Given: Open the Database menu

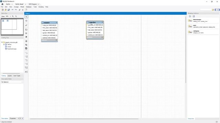Looking at the screenshot, I should 29,7.
